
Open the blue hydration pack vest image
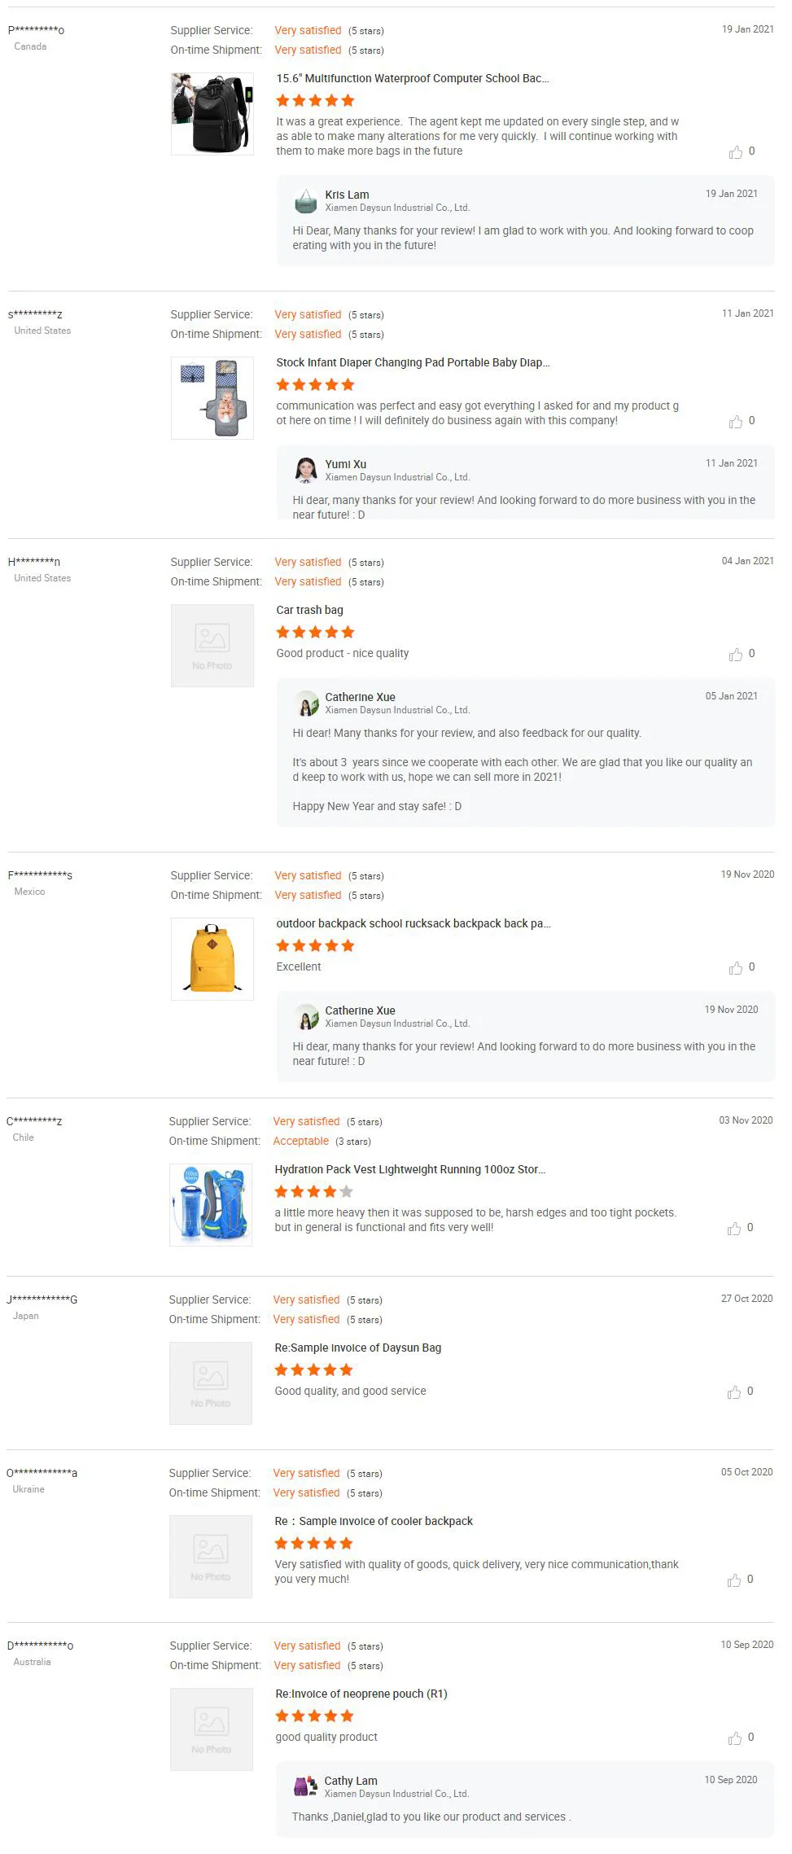click(210, 1204)
